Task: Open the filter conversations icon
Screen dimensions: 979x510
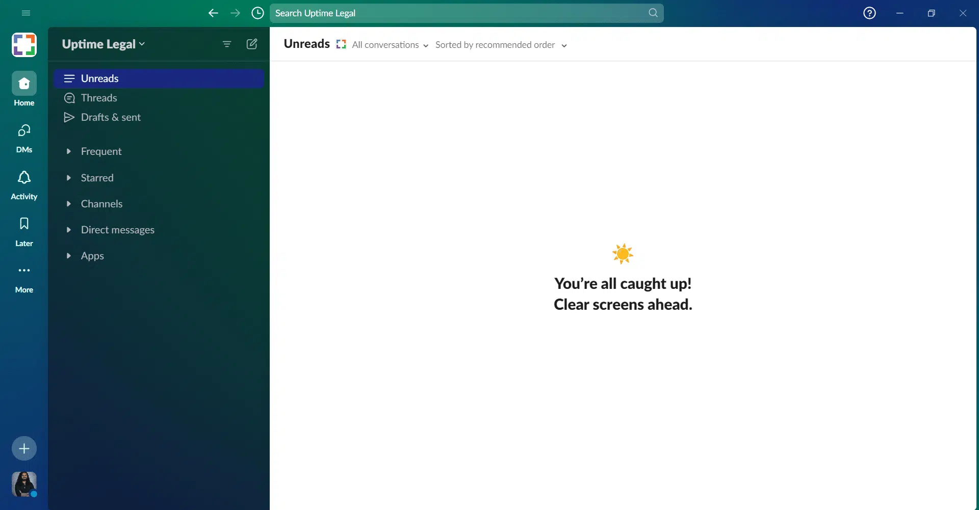Action: (227, 44)
